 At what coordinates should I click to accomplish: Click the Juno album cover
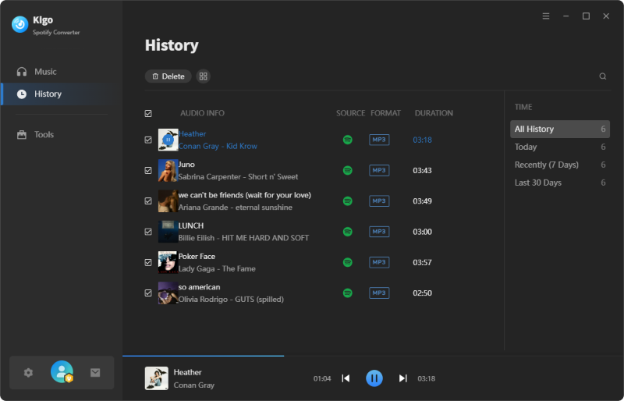[168, 170]
